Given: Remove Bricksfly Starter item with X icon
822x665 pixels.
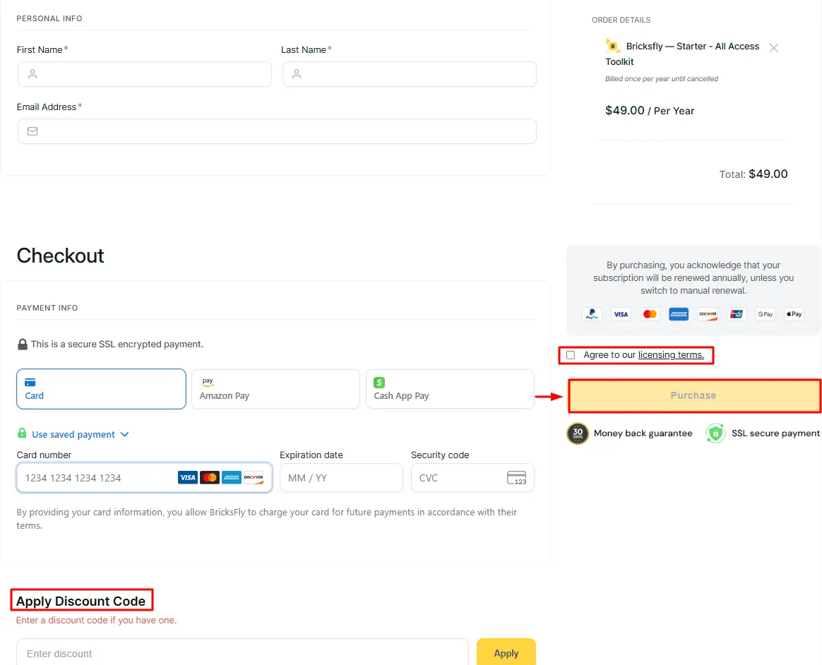Looking at the screenshot, I should click(x=773, y=48).
